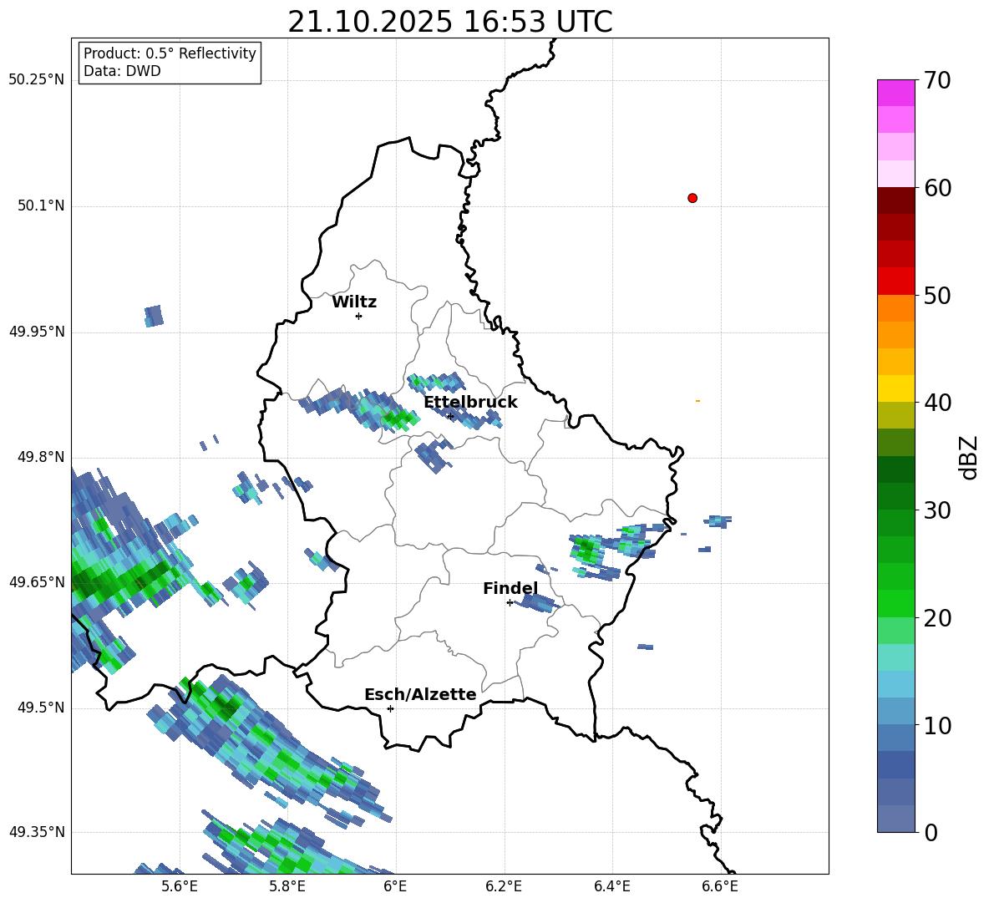The width and height of the screenshot is (989, 903).
Task: Click the Data: DWD text
Action: pyautogui.click(x=122, y=71)
